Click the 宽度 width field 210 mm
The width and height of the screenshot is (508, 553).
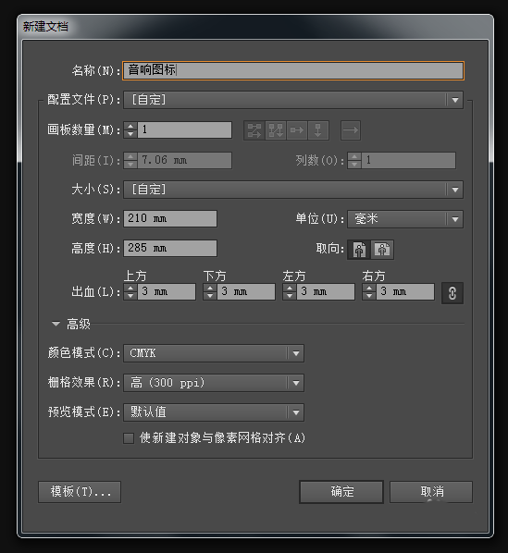tap(170, 218)
